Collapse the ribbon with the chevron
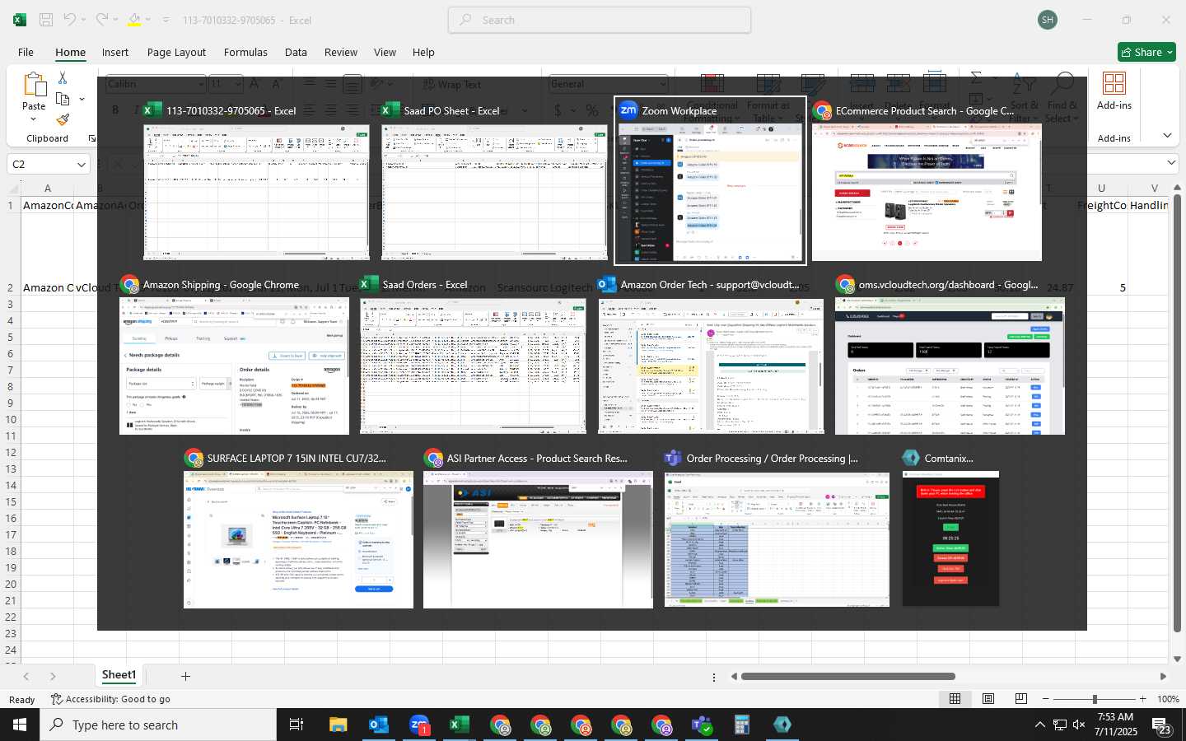The image size is (1186, 741). 1167,136
